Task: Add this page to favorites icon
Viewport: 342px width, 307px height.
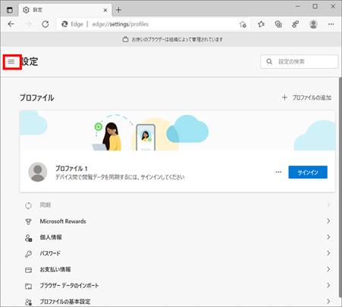Action: 243,24
